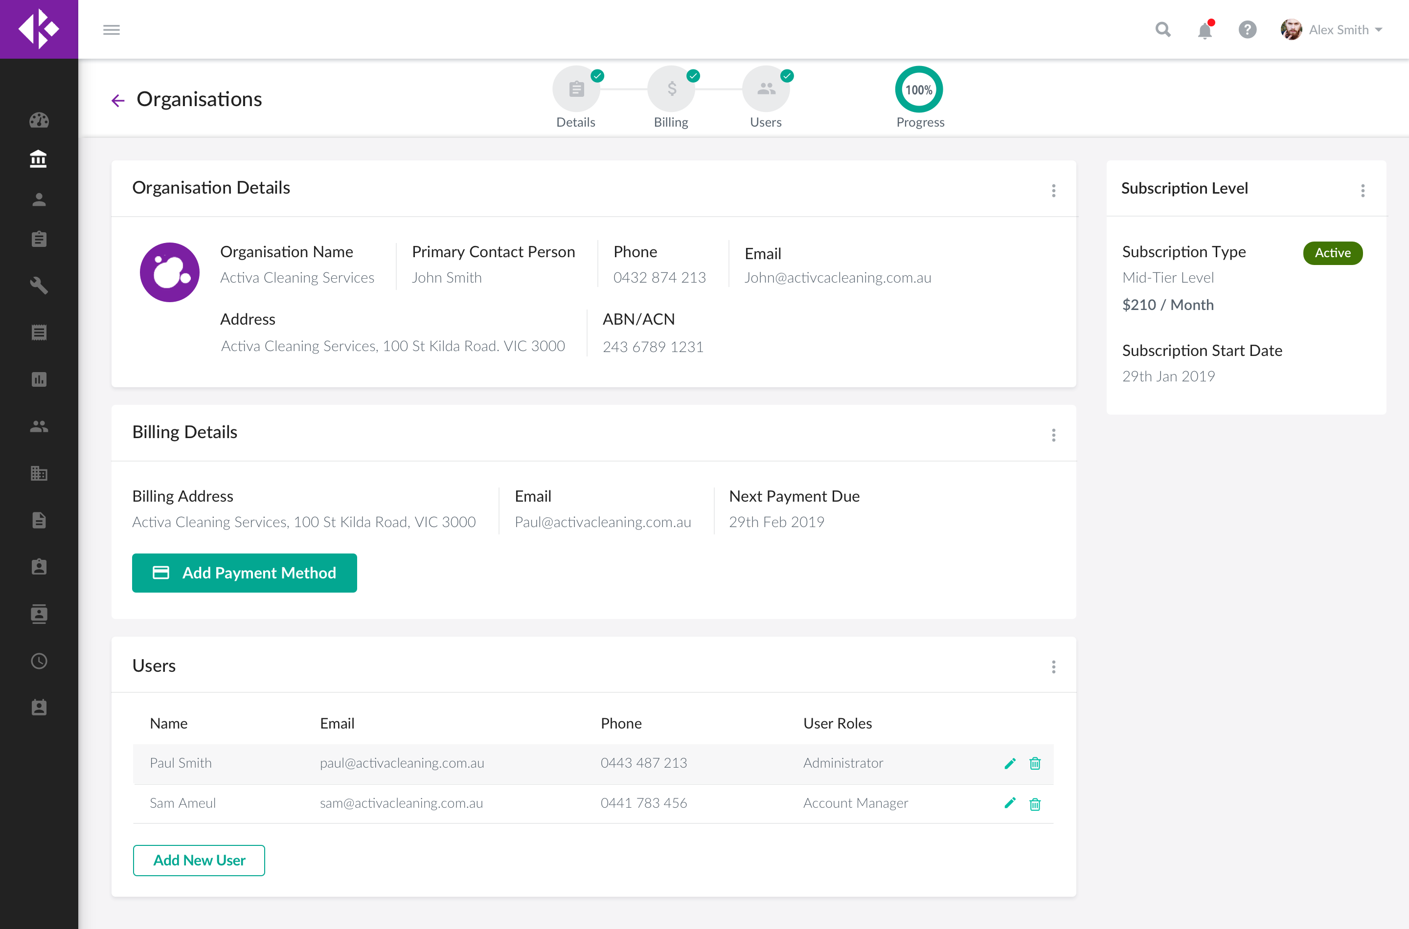Open the dashboard gauge sidebar icon

(x=39, y=120)
